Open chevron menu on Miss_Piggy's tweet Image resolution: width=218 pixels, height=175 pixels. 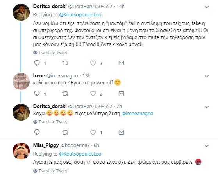click(x=207, y=146)
